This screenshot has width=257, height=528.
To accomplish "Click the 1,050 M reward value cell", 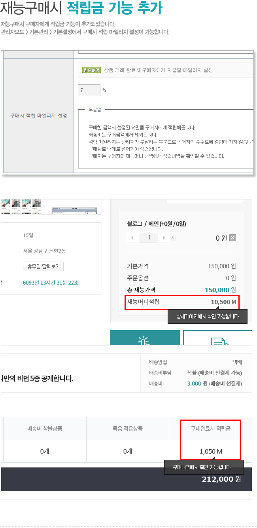I will 211,451.
